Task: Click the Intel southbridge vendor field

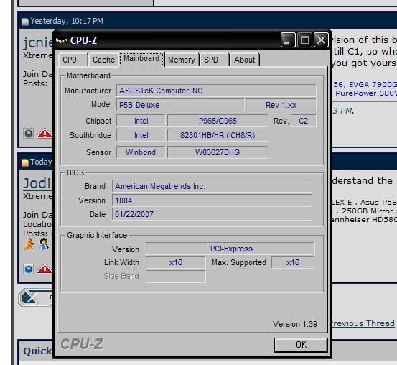Action: (x=141, y=135)
